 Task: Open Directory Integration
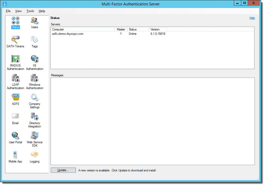tap(34, 120)
